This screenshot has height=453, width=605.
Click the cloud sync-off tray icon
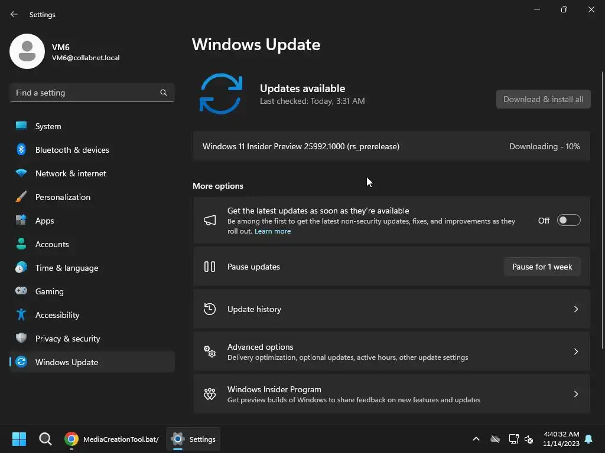(495, 439)
